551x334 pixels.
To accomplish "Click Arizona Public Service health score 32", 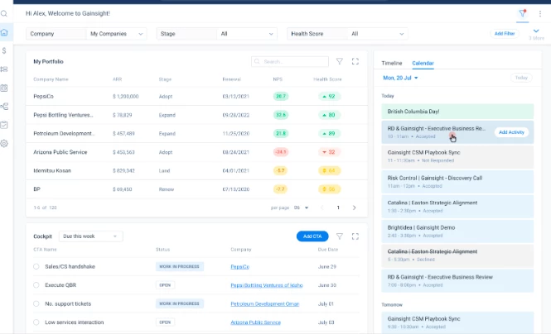I will click(x=329, y=152).
